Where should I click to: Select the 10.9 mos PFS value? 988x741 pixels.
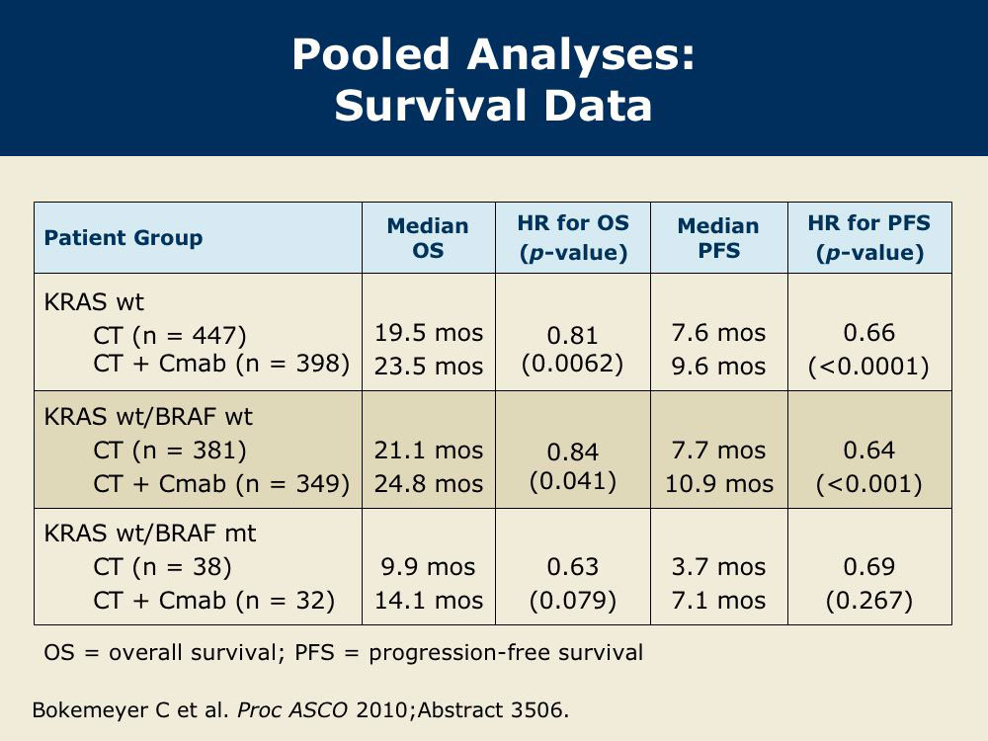pyautogui.click(x=719, y=483)
